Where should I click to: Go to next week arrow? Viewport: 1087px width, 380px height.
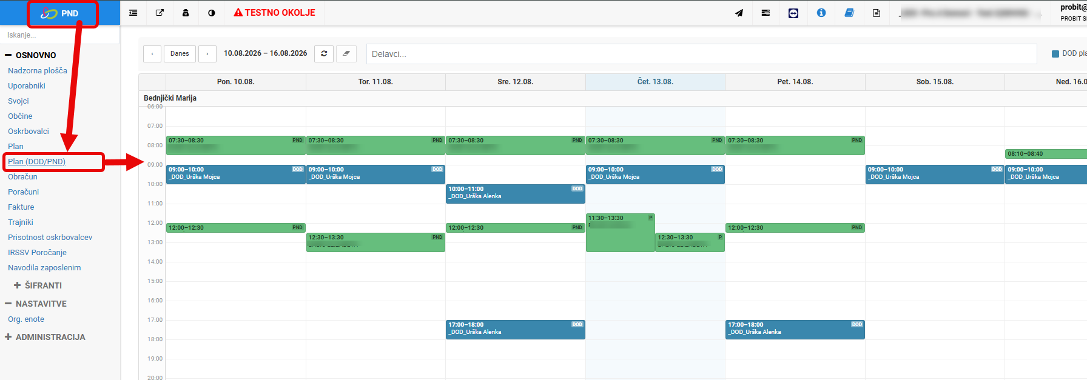point(207,53)
